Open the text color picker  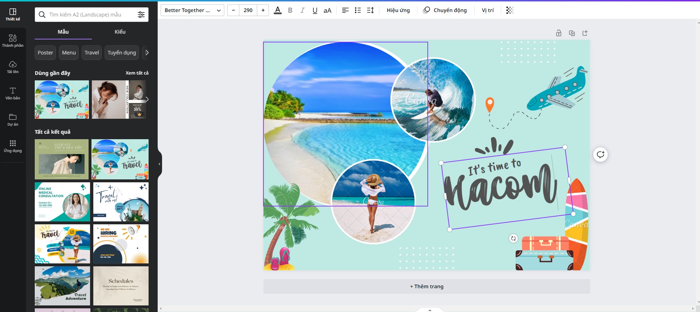[278, 10]
